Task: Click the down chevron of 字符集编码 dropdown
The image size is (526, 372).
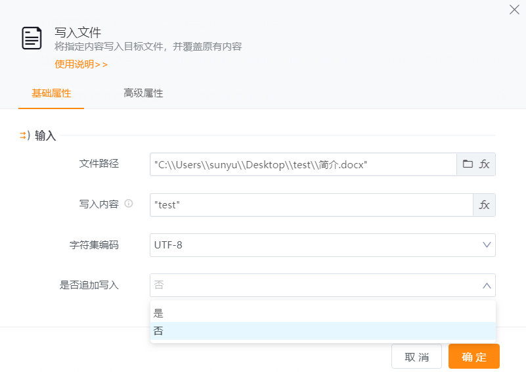Action: coord(487,245)
